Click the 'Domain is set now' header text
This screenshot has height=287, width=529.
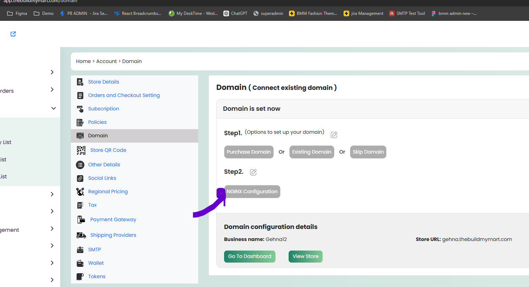pyautogui.click(x=252, y=109)
